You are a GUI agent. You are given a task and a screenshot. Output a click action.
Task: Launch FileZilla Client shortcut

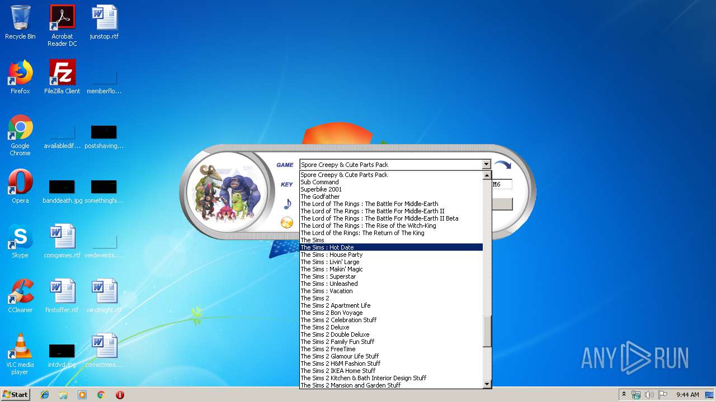click(62, 77)
